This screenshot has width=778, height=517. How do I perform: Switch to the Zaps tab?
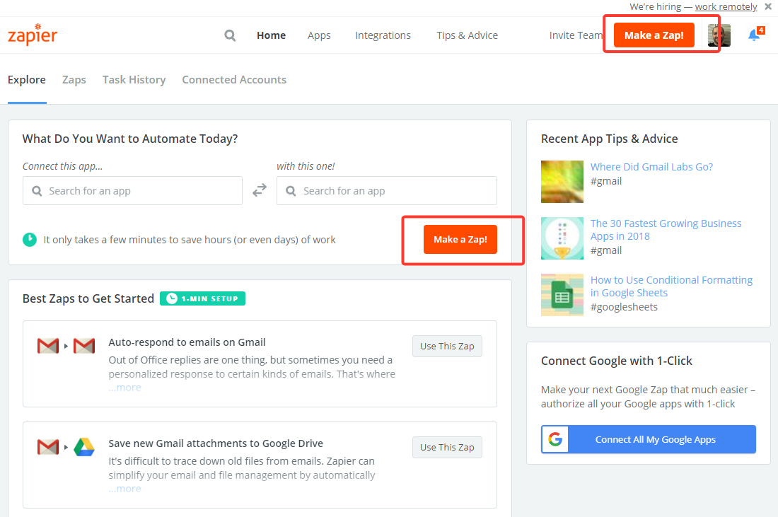tap(74, 80)
